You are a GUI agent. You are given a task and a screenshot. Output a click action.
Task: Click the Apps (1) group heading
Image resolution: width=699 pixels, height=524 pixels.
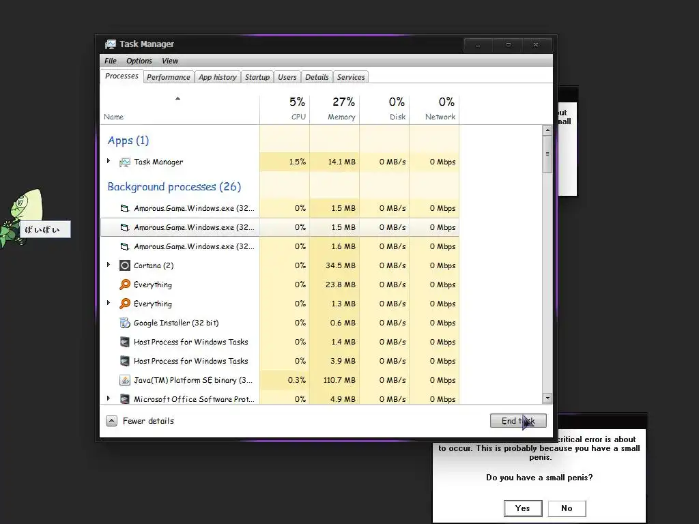tap(128, 141)
